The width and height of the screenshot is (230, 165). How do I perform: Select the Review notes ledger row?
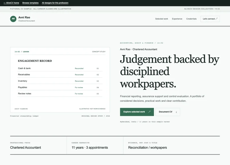pyautogui.click(x=60, y=94)
